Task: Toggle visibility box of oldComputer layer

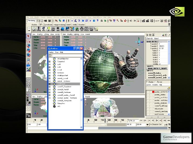Action: pos(148,109)
